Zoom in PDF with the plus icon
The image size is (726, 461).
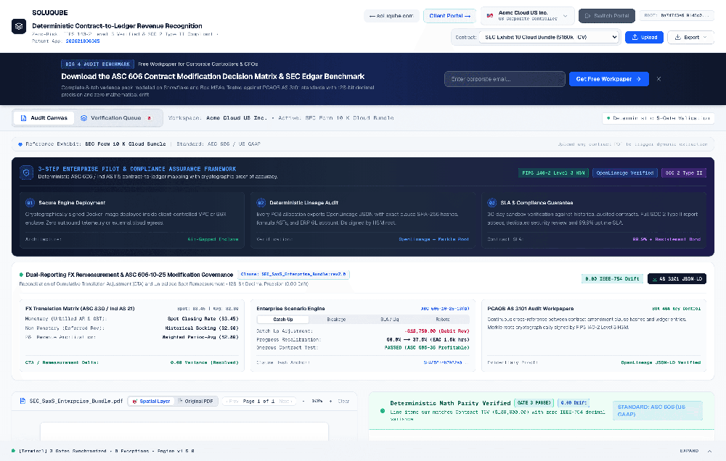[x=330, y=401]
